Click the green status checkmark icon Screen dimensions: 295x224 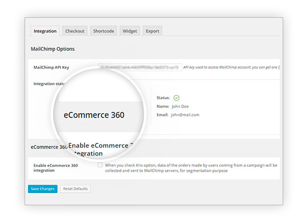(176, 98)
